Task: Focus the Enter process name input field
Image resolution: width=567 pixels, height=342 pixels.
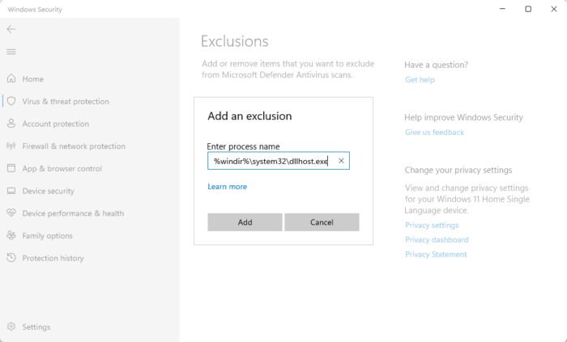Action: [x=279, y=161]
